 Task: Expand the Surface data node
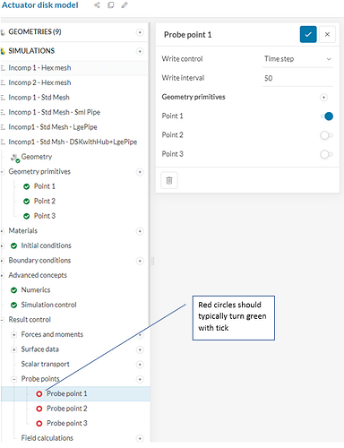(x=13, y=349)
